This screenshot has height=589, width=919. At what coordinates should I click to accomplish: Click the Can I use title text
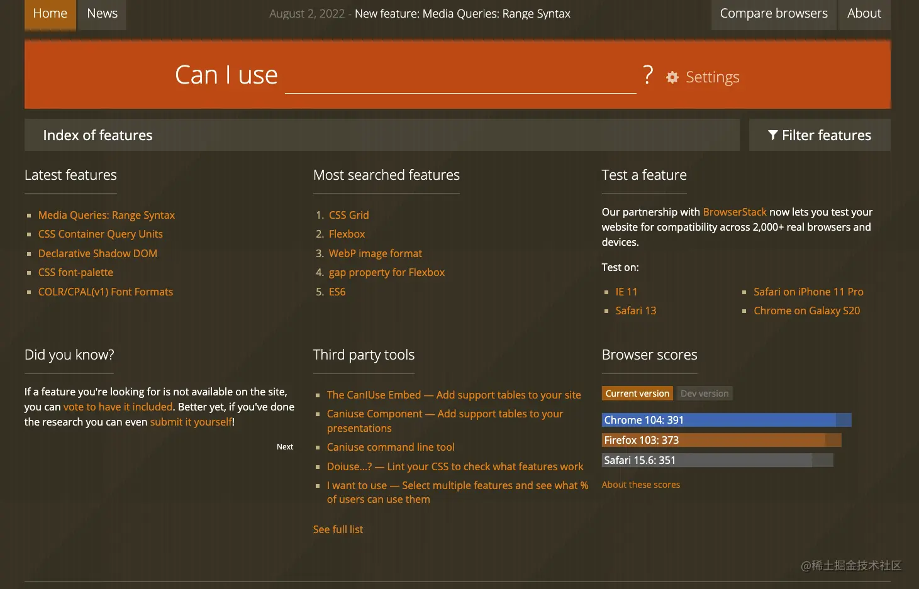pos(226,75)
